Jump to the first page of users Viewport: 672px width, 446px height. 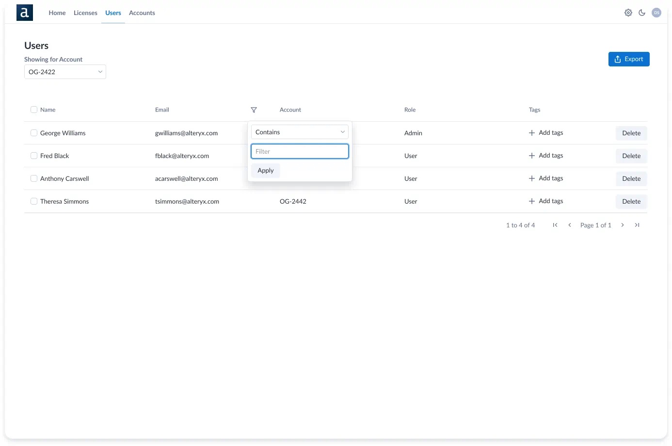tap(555, 225)
